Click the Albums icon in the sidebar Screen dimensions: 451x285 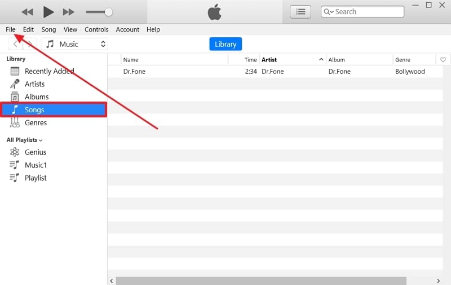point(15,97)
